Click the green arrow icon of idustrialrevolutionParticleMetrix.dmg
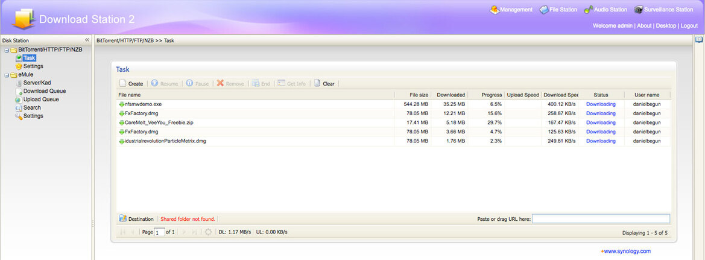The height and width of the screenshot is (260, 705). pyautogui.click(x=121, y=141)
